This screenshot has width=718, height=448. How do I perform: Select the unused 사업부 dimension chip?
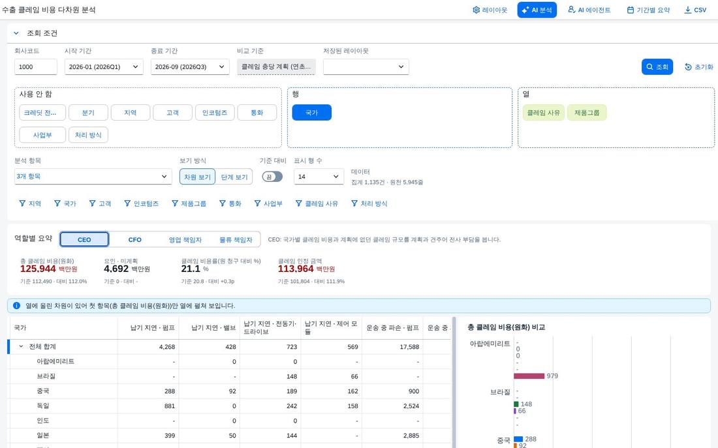tap(42, 135)
